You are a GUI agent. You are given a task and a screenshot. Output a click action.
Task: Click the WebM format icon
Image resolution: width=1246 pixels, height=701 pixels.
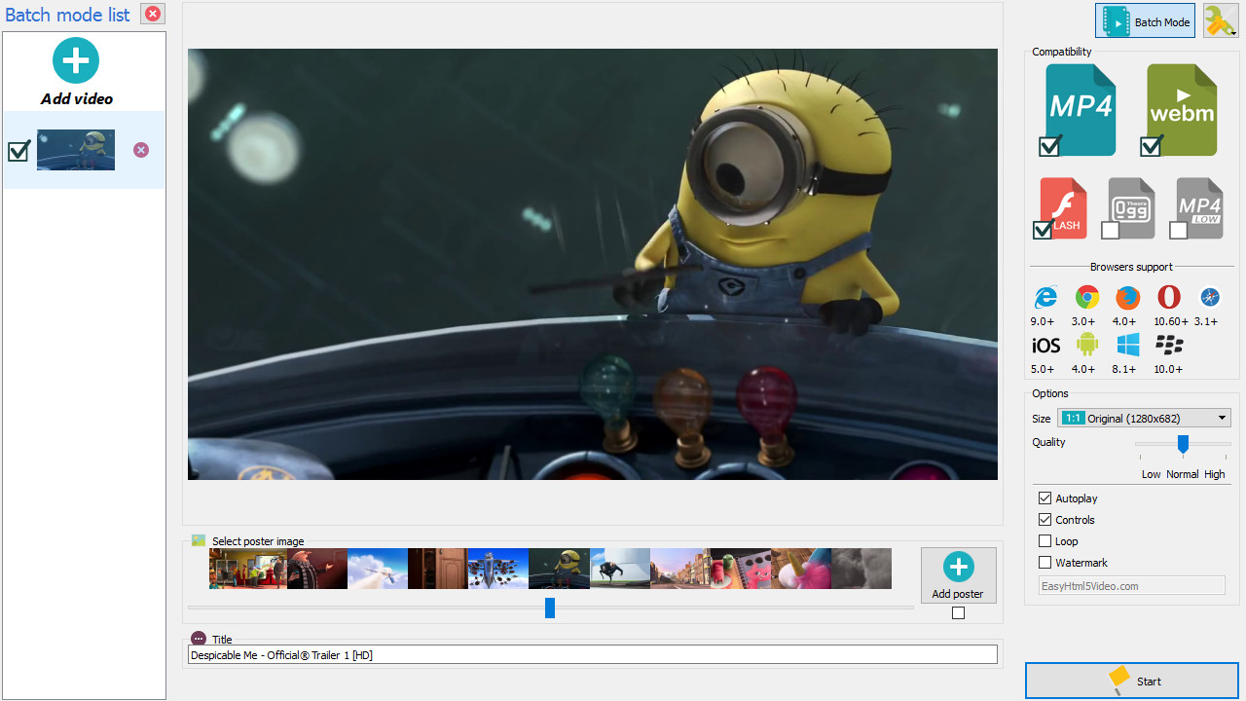coord(1182,108)
